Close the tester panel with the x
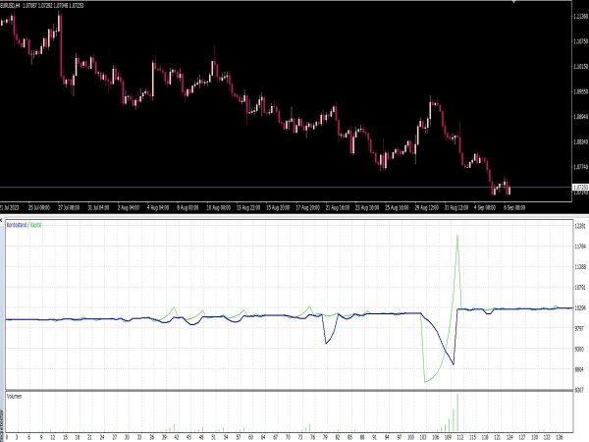 (2, 219)
